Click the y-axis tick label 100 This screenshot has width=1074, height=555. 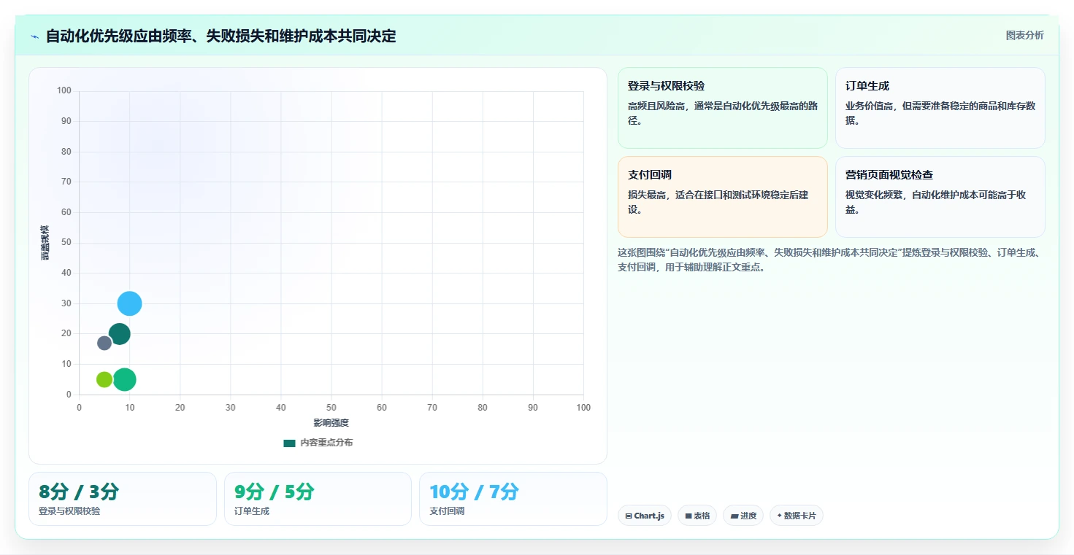pos(64,90)
